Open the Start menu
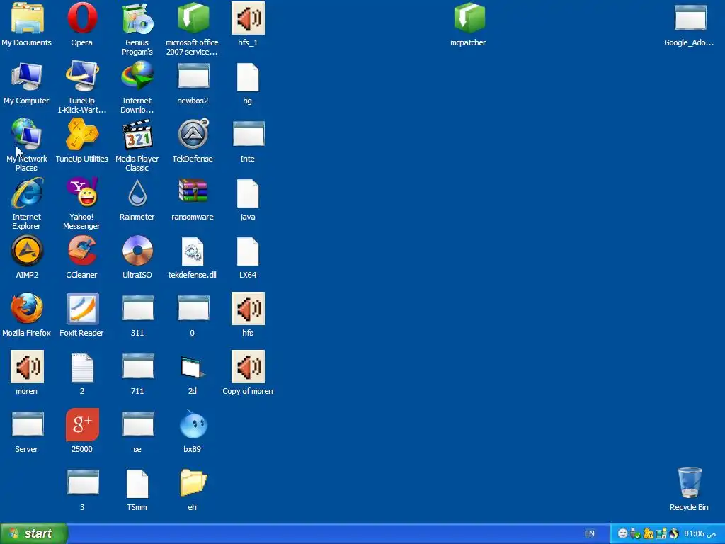The image size is (725, 544). tap(33, 534)
